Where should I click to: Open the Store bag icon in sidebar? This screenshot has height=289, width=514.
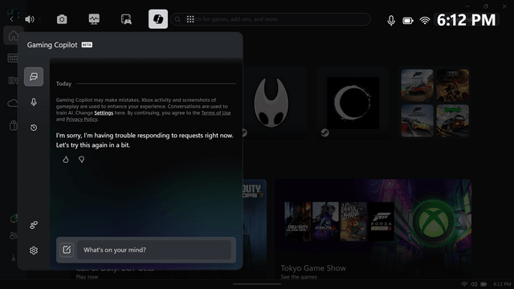tap(13, 125)
